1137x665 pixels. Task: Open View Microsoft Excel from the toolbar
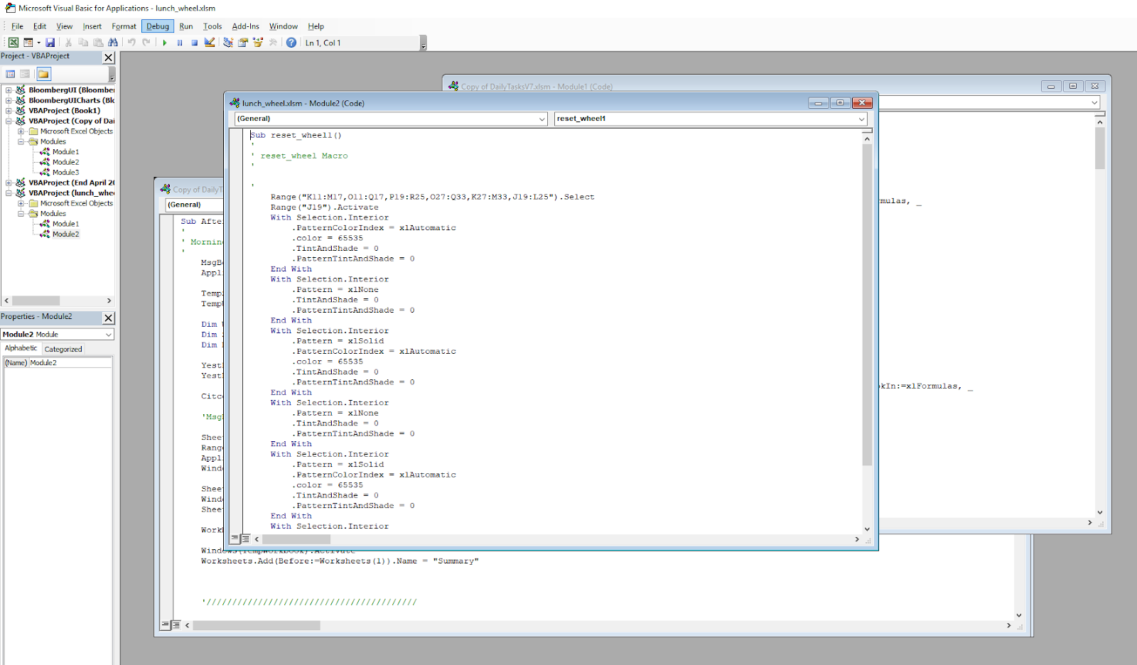pyautogui.click(x=14, y=43)
